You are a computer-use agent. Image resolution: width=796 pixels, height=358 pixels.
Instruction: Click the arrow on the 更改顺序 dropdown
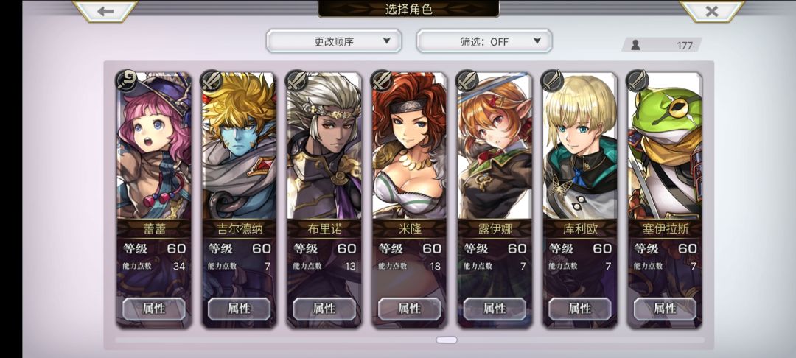[x=386, y=41]
